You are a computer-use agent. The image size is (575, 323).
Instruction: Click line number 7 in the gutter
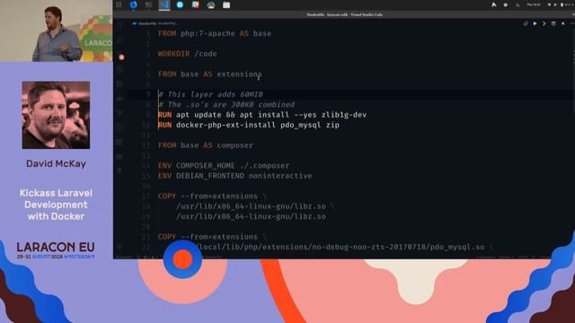pos(147,94)
